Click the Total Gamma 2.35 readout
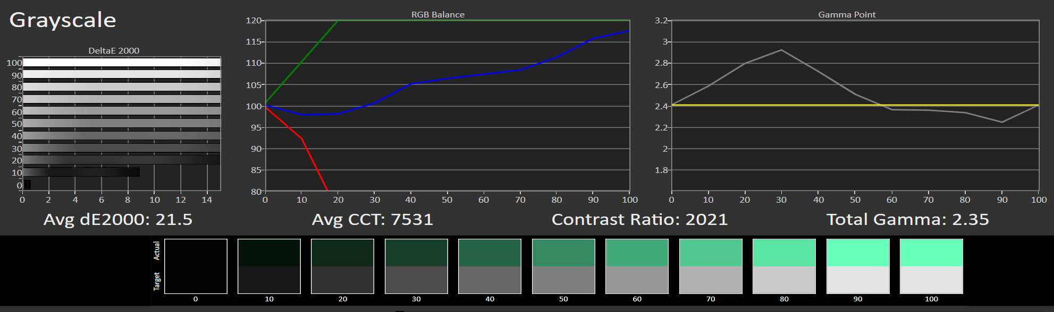Viewport: 1054px width, 312px height. [x=907, y=220]
